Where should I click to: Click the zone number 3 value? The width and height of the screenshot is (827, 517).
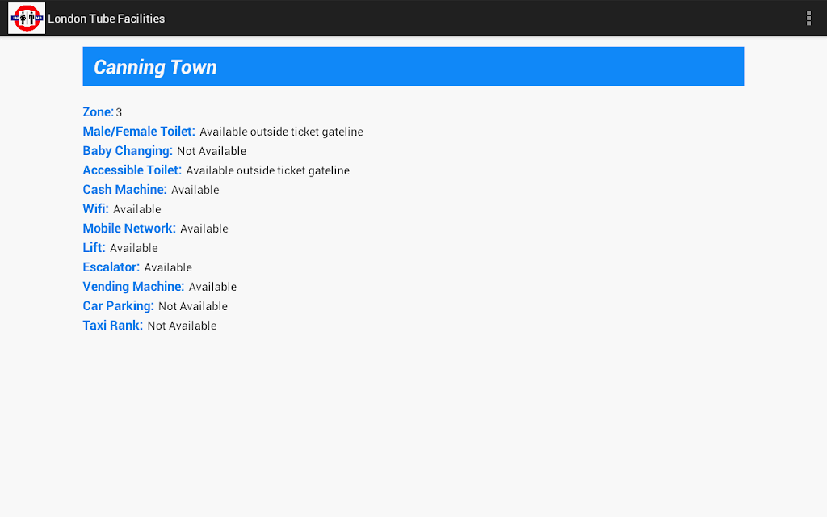coord(120,112)
